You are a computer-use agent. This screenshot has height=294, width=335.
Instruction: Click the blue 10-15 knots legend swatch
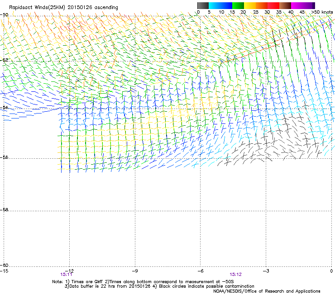[226, 5]
